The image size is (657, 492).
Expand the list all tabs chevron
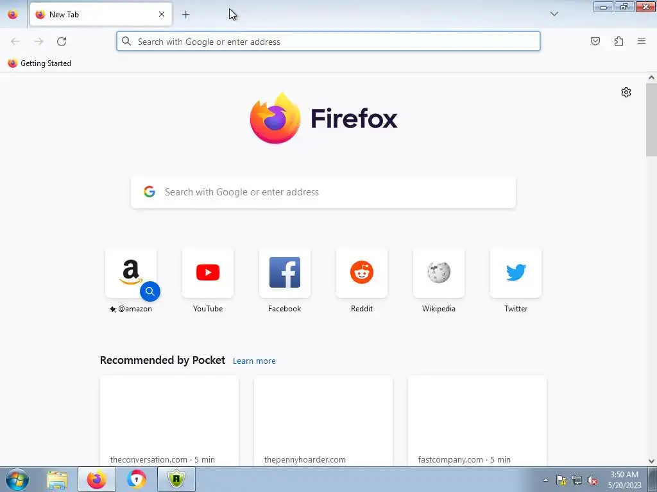(x=554, y=14)
